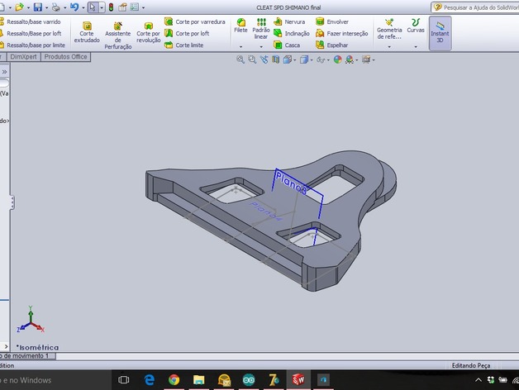Open the Curvas tool
This screenshot has width=519, height=390.
416,26
